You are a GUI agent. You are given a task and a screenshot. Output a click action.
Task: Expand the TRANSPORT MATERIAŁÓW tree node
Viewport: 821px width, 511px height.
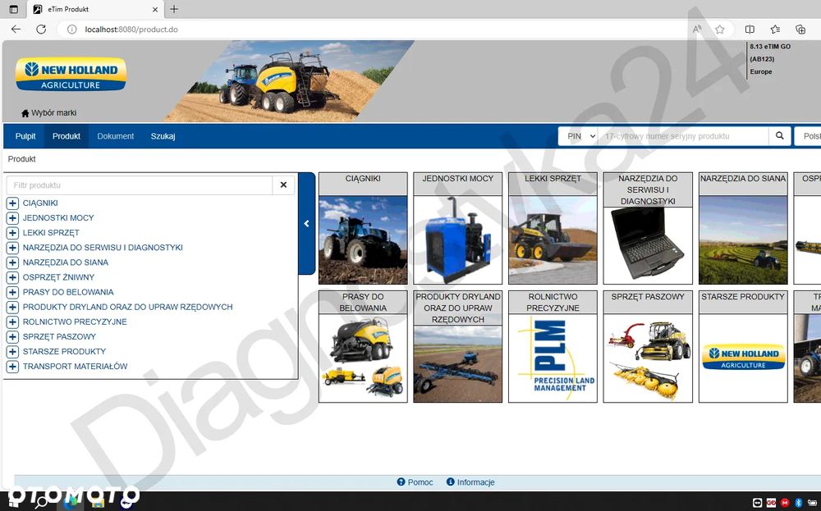pos(12,367)
